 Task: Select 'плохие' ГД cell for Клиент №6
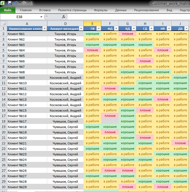pyautogui.click(x=145, y=61)
